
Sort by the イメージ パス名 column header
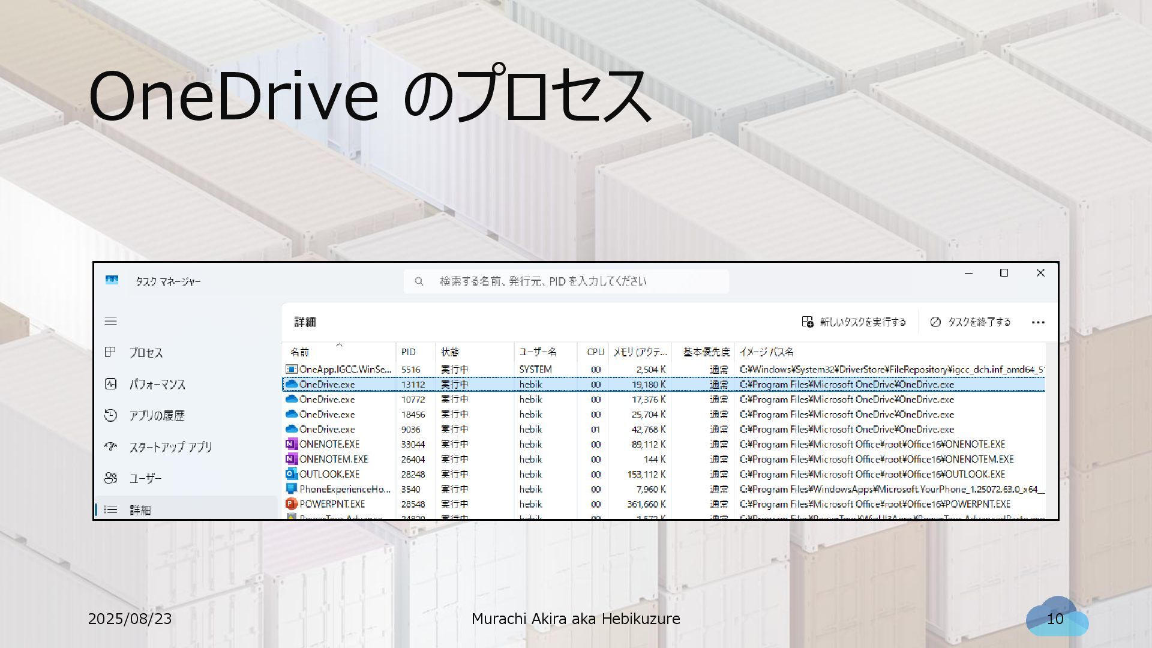coord(890,352)
